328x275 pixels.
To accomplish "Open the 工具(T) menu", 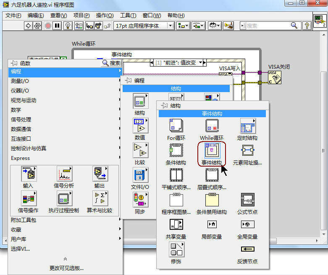I will click(x=128, y=15).
